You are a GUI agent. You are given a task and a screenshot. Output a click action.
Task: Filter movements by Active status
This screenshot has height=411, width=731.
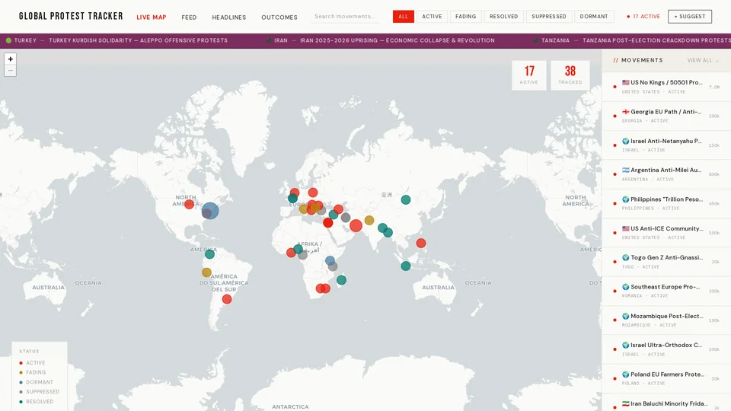(433, 16)
